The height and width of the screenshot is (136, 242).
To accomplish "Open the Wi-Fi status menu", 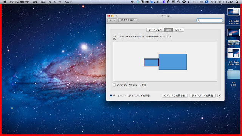I will tap(184, 2).
